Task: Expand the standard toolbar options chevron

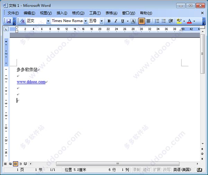Action: point(14,21)
